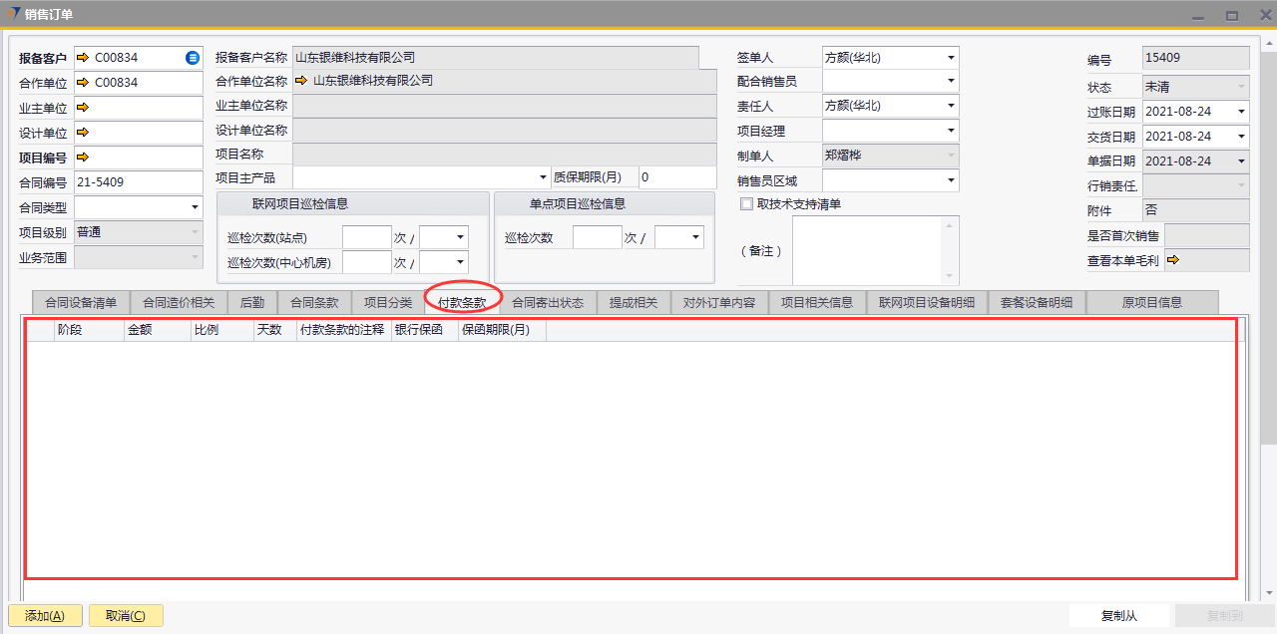Enable the 取技术支持清单 checkbox
The width and height of the screenshot is (1277, 634).
point(746,204)
